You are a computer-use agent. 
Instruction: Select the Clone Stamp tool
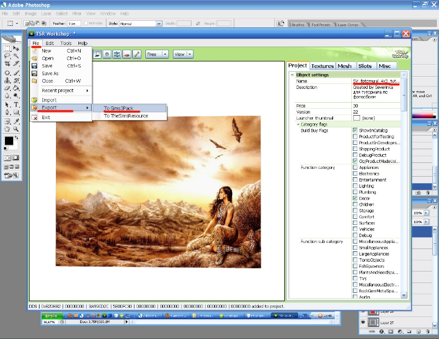coord(7,81)
